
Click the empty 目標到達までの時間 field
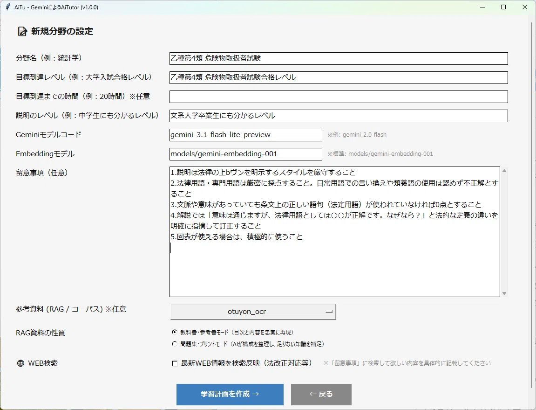[x=339, y=97]
